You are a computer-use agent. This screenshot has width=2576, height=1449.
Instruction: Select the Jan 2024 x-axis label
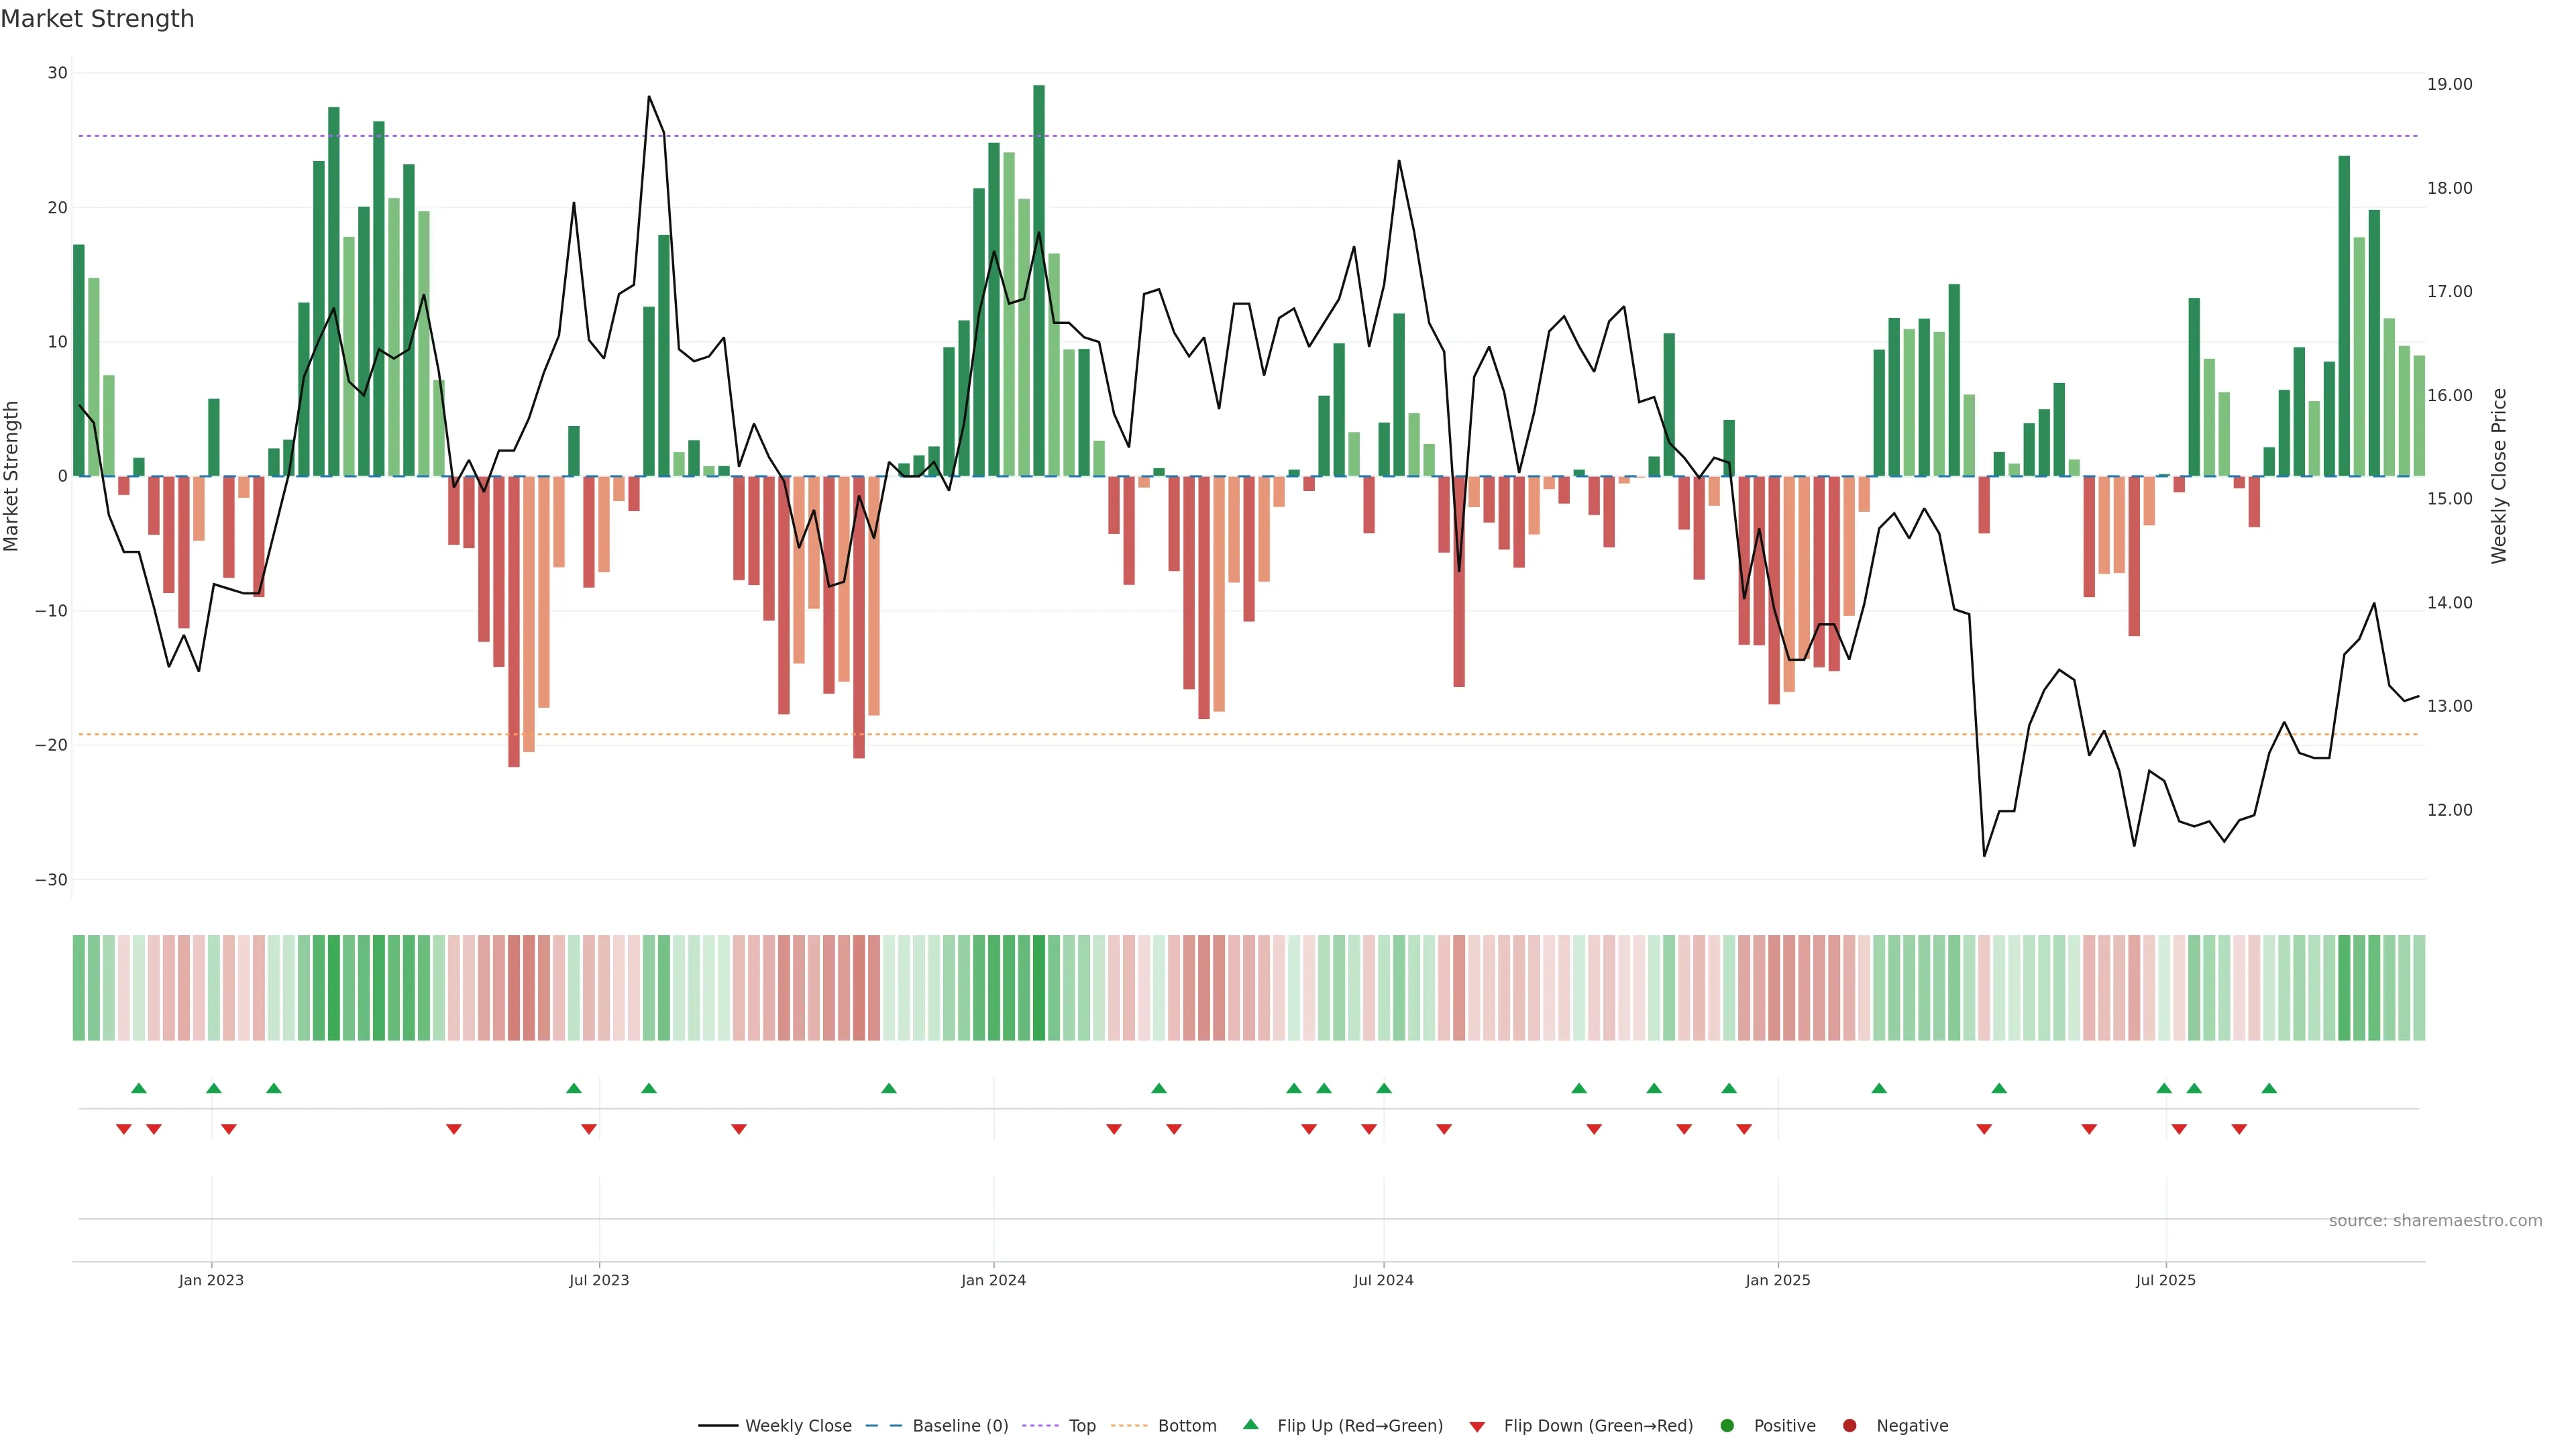[993, 1280]
